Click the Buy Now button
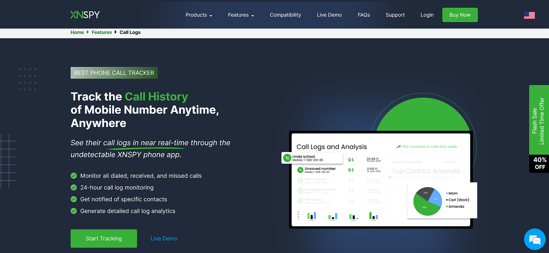 coord(460,15)
